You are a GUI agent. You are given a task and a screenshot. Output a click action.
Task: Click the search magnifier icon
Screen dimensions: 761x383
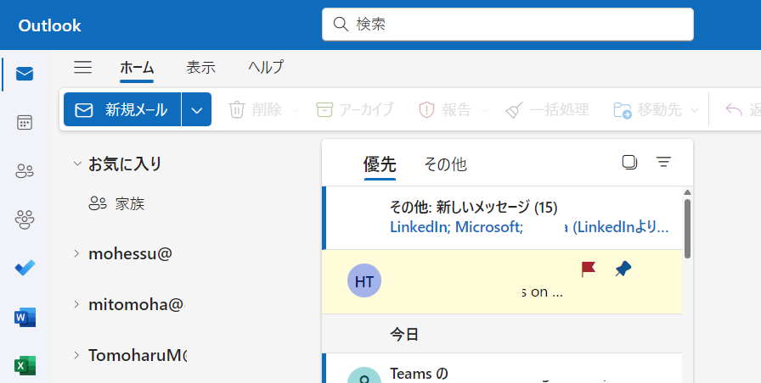341,25
